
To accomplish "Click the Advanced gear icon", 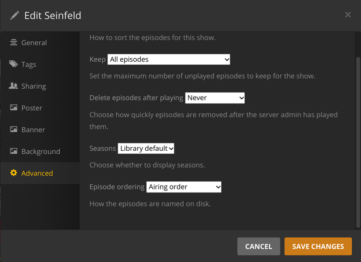I will (13, 173).
